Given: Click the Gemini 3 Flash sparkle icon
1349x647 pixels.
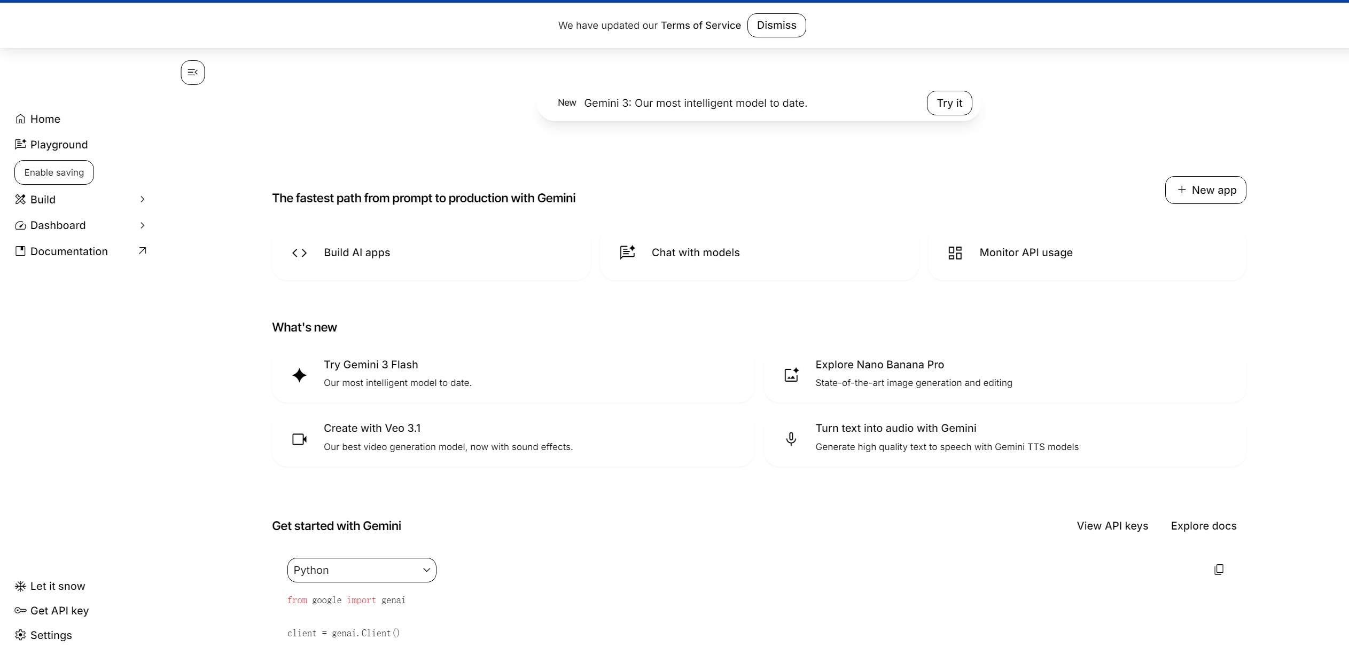Looking at the screenshot, I should coord(300,375).
